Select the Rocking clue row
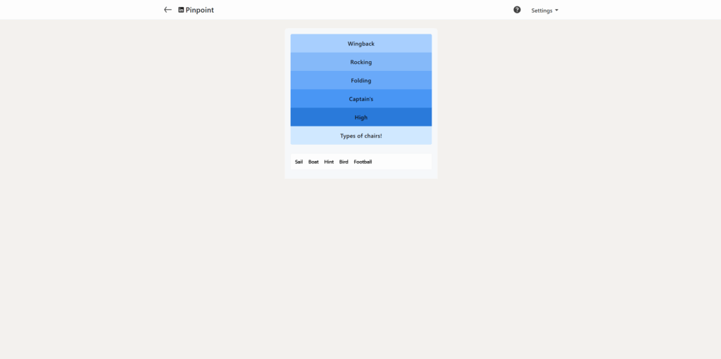Viewport: 721px width, 359px height. pos(360,62)
